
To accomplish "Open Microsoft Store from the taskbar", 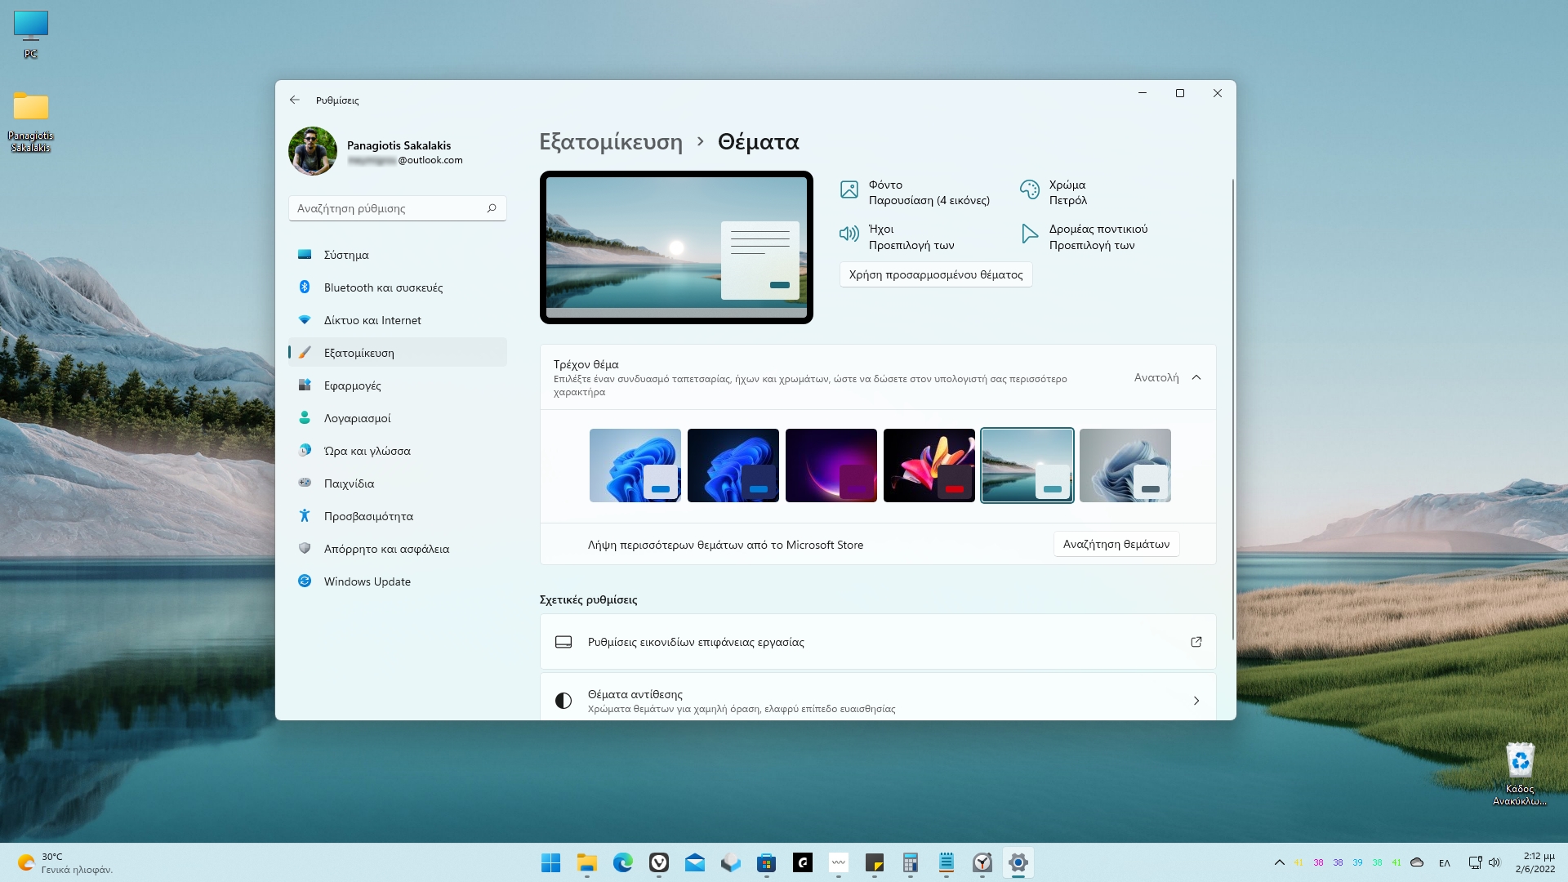I will (x=766, y=862).
